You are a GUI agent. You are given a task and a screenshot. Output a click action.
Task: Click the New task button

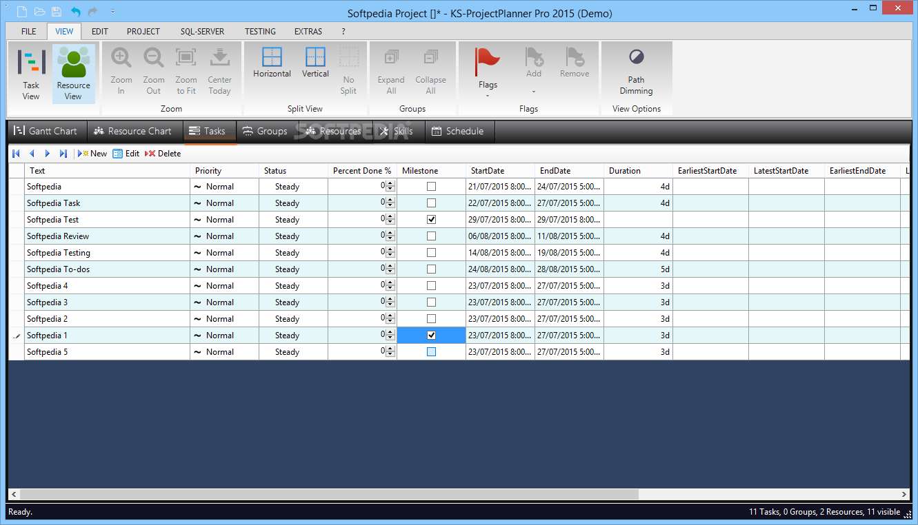[92, 154]
